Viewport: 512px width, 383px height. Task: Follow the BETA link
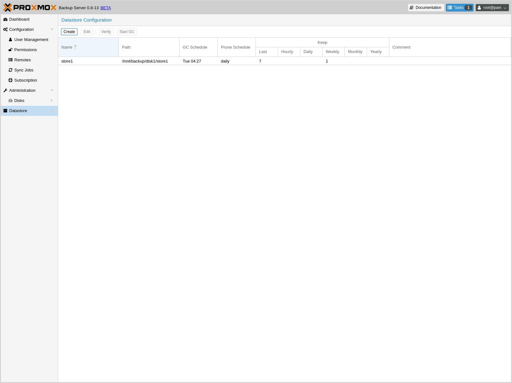(106, 8)
